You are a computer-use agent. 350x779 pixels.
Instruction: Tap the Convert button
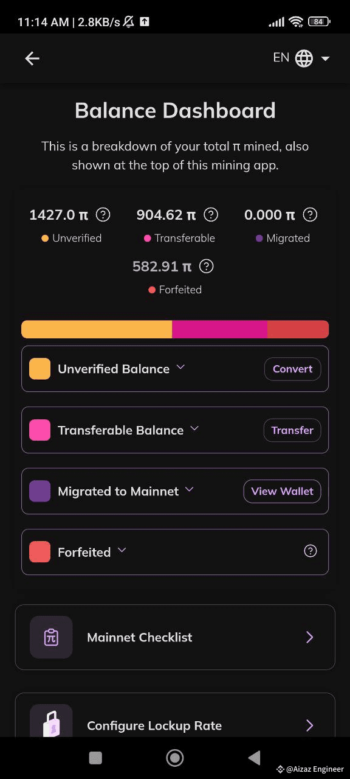292,369
